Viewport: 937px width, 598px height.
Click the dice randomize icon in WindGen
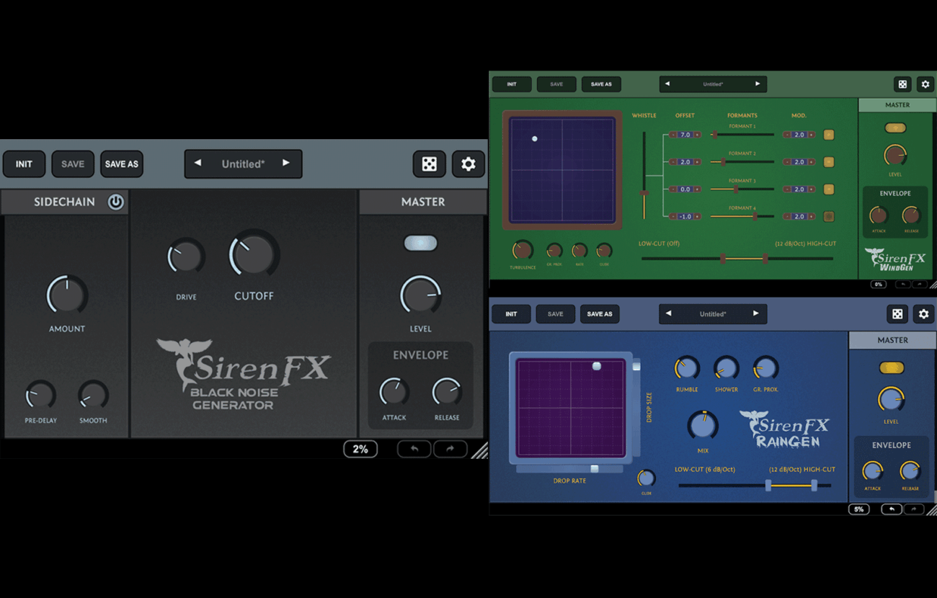(902, 84)
